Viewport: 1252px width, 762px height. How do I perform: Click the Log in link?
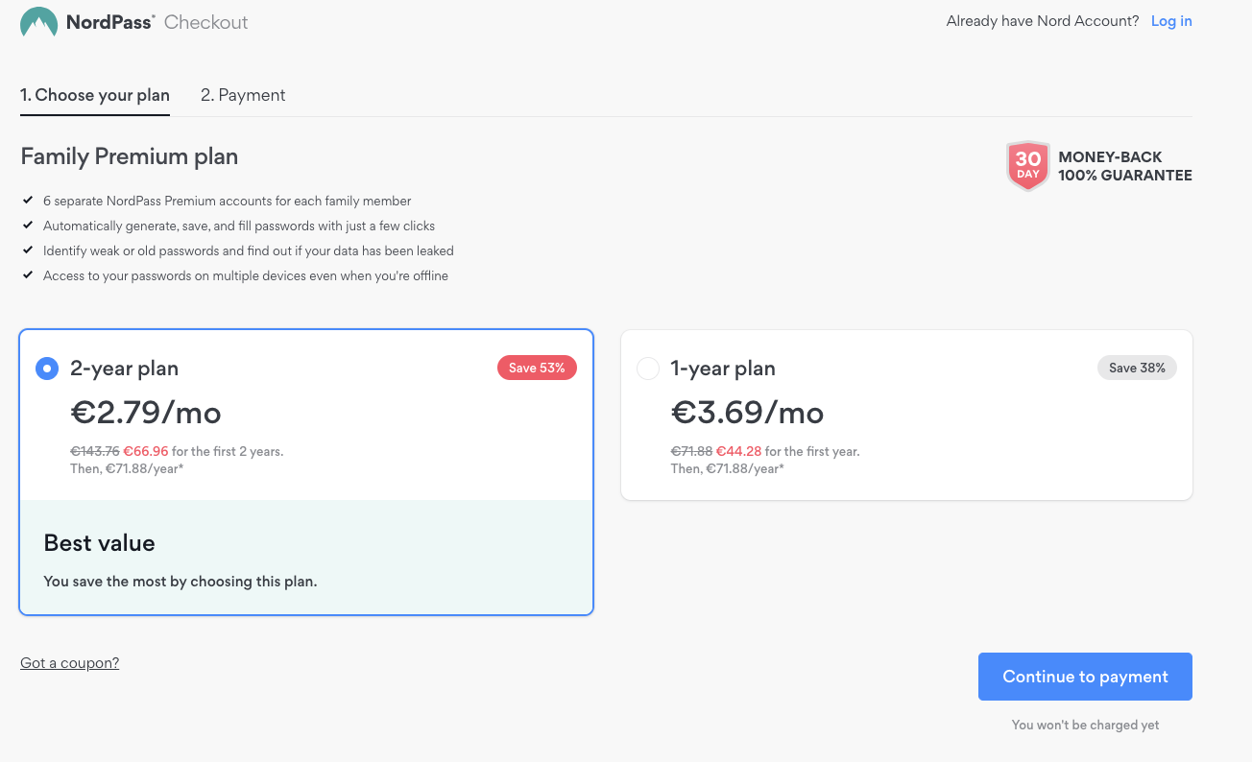tap(1171, 21)
